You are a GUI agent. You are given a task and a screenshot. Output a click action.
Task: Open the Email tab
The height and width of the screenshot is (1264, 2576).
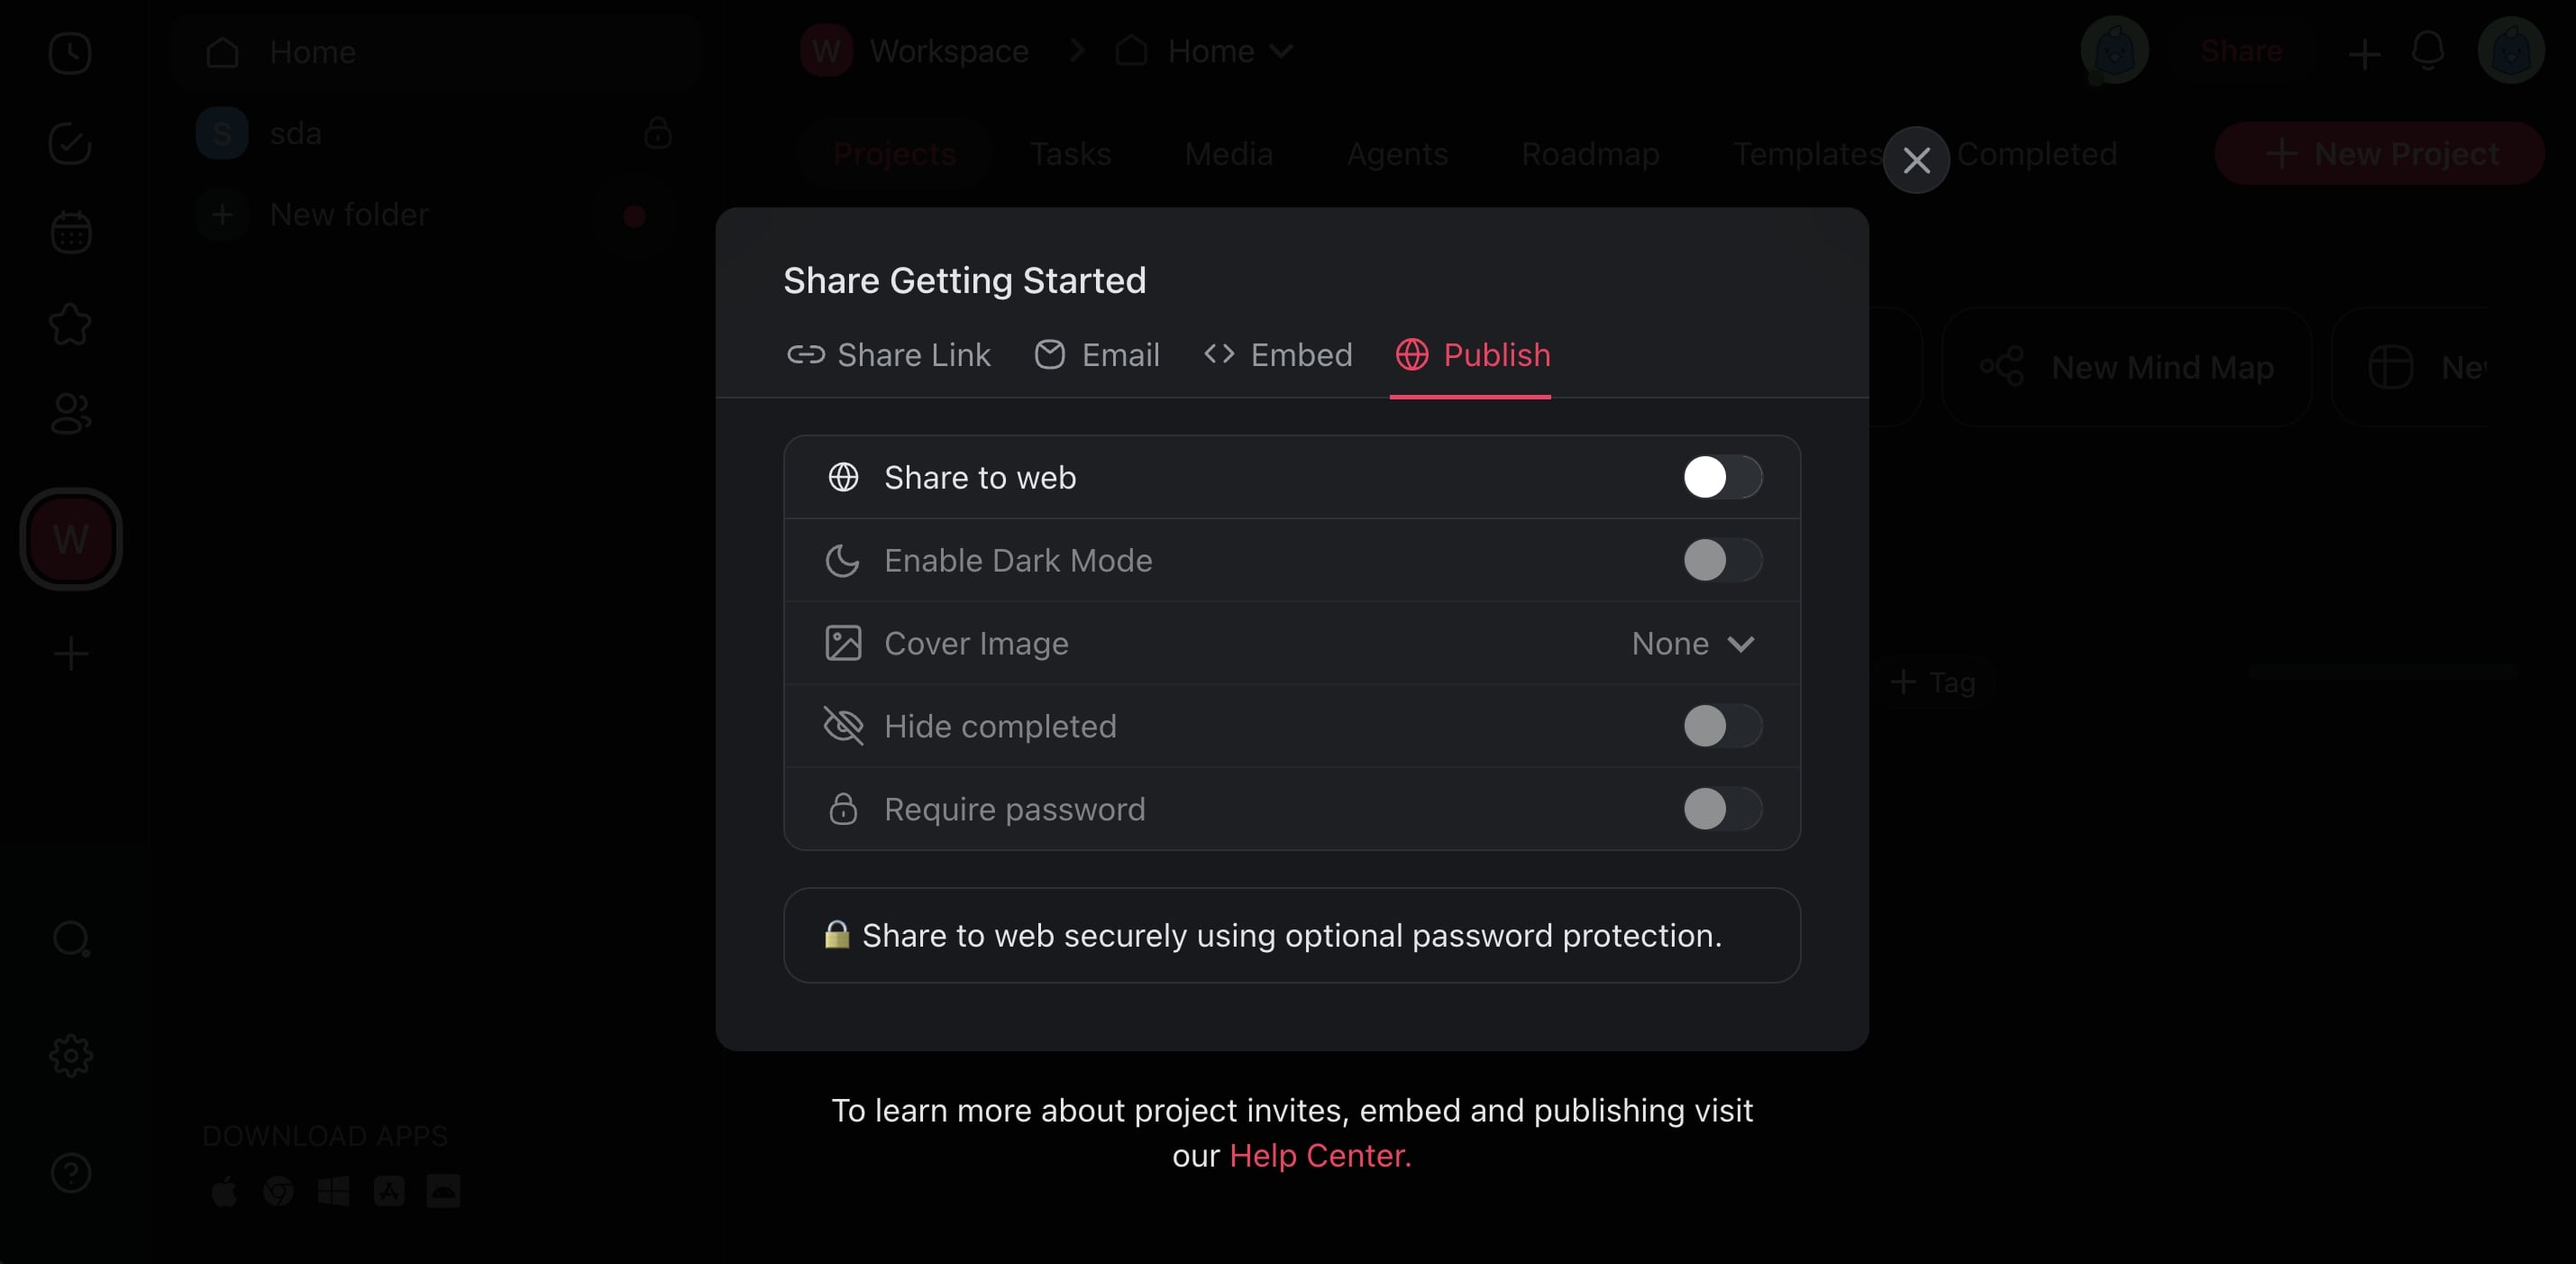pyautogui.click(x=1097, y=355)
